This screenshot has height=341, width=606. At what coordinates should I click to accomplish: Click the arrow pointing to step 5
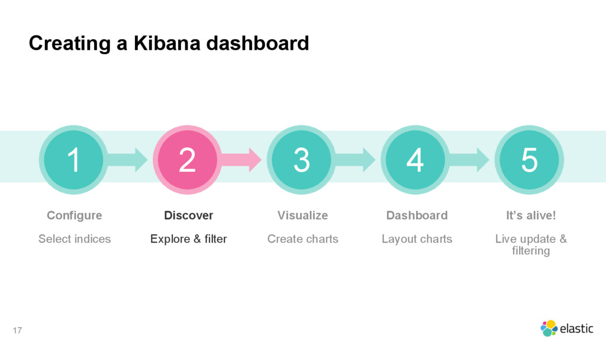[x=469, y=160]
